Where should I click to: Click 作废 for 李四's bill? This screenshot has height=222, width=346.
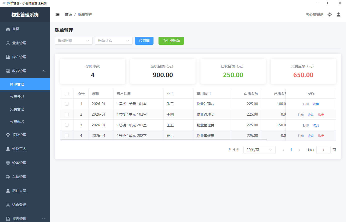[x=321, y=115]
